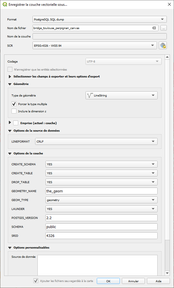The image size is (174, 288).
Task: Uncheck Forcer le type multiple
Action: [x=14, y=104]
